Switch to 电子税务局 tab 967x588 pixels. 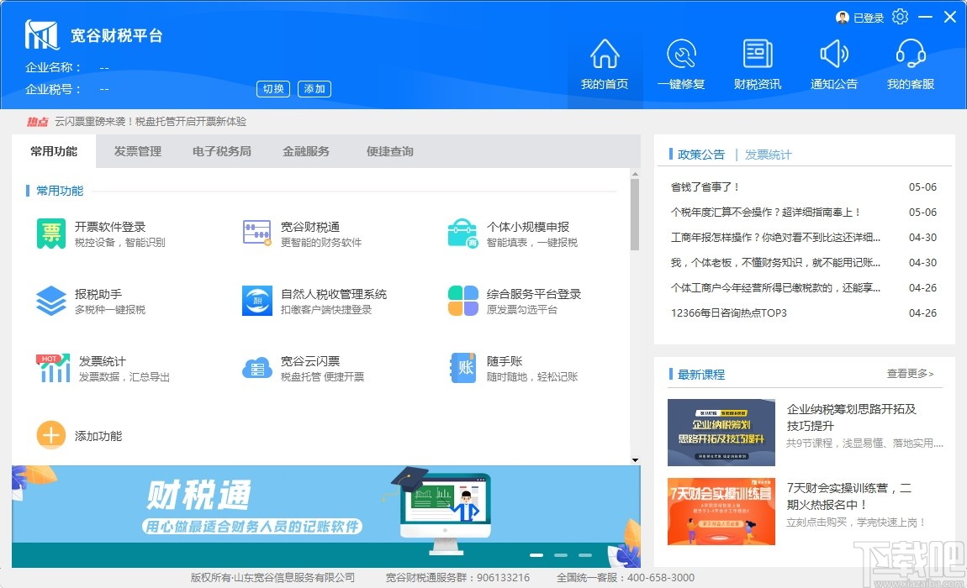tap(221, 152)
